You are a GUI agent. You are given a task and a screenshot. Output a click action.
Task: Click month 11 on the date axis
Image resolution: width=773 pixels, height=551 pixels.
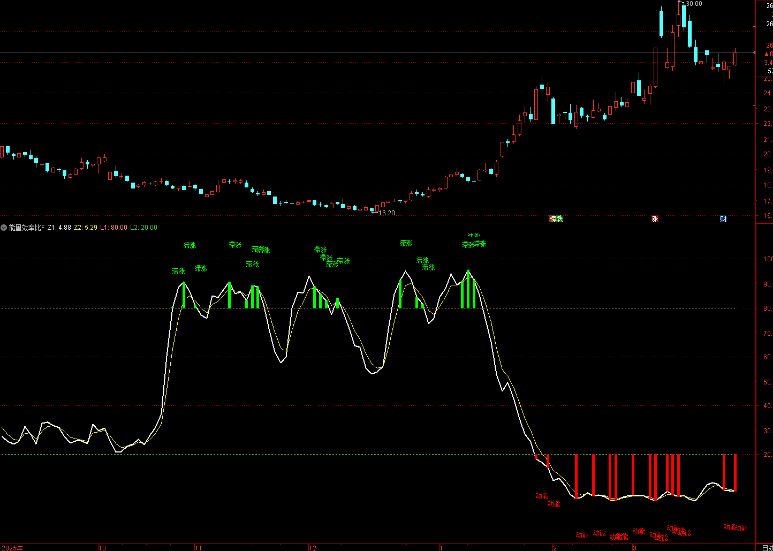pyautogui.click(x=198, y=548)
